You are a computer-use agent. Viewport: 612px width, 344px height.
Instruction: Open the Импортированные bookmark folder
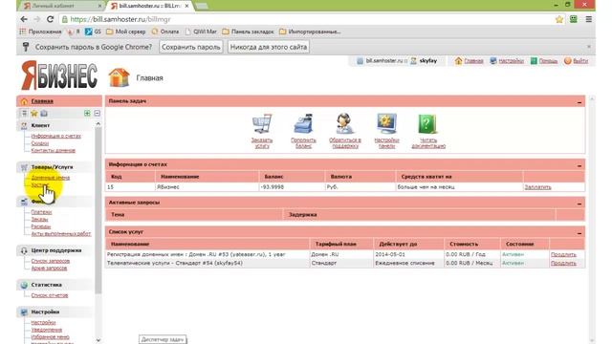coord(310,32)
